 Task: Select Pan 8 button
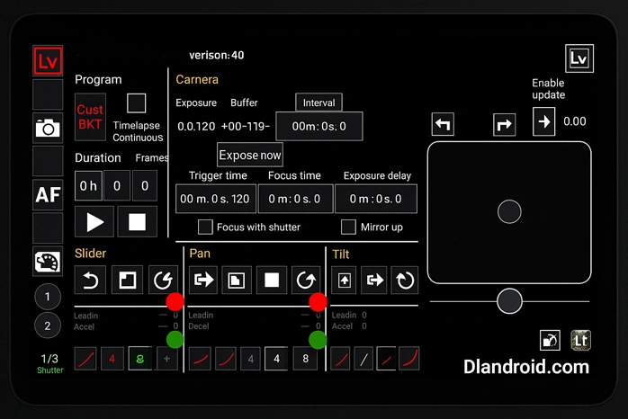pos(305,359)
